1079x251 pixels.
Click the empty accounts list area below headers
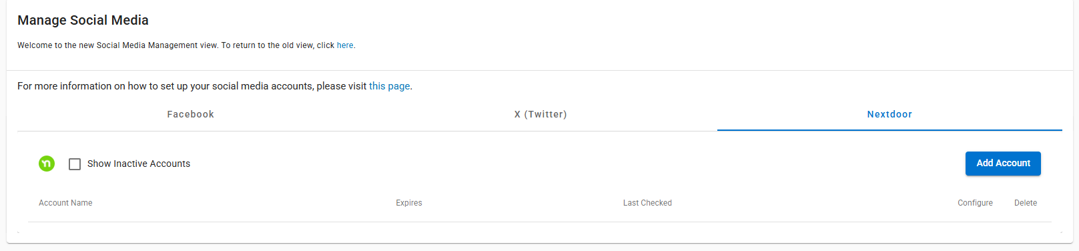(540, 228)
